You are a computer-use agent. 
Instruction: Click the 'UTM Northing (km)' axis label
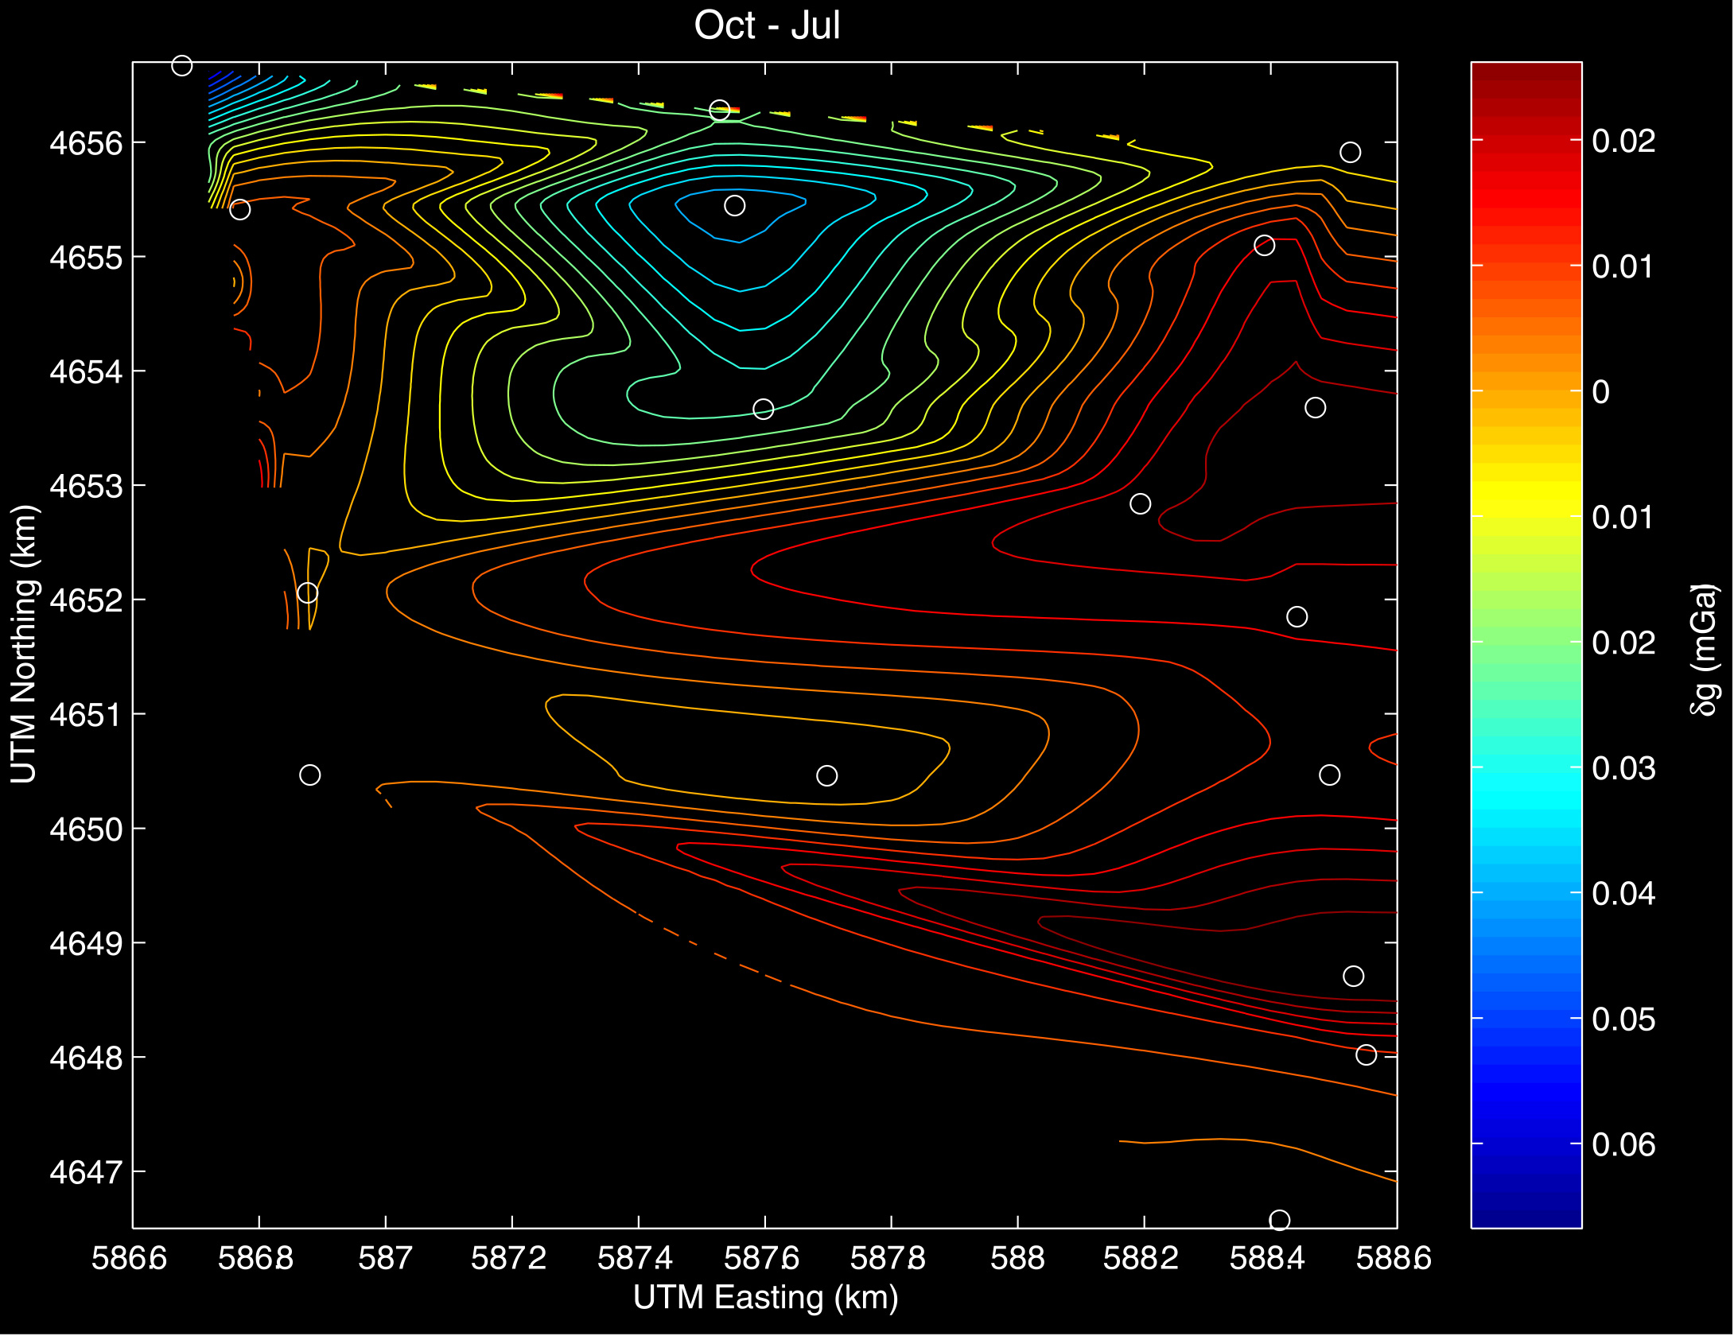point(24,644)
